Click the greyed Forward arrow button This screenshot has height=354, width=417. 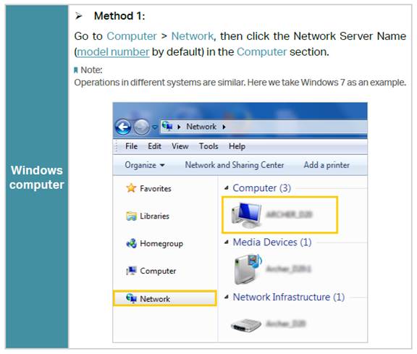point(141,127)
